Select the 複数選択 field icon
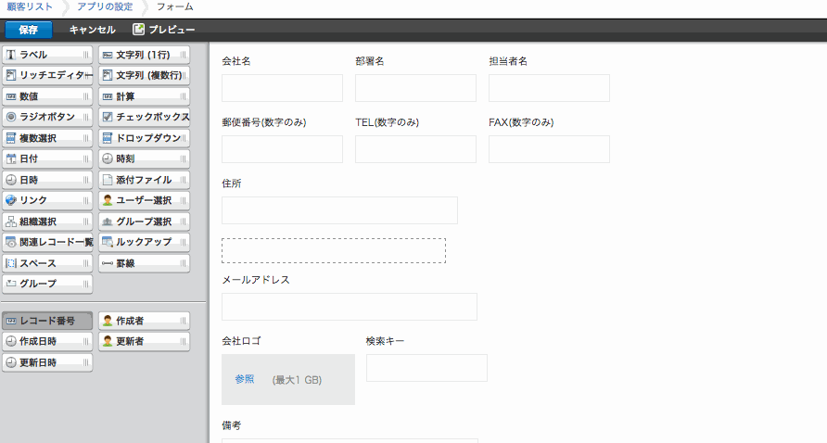 (x=11, y=138)
